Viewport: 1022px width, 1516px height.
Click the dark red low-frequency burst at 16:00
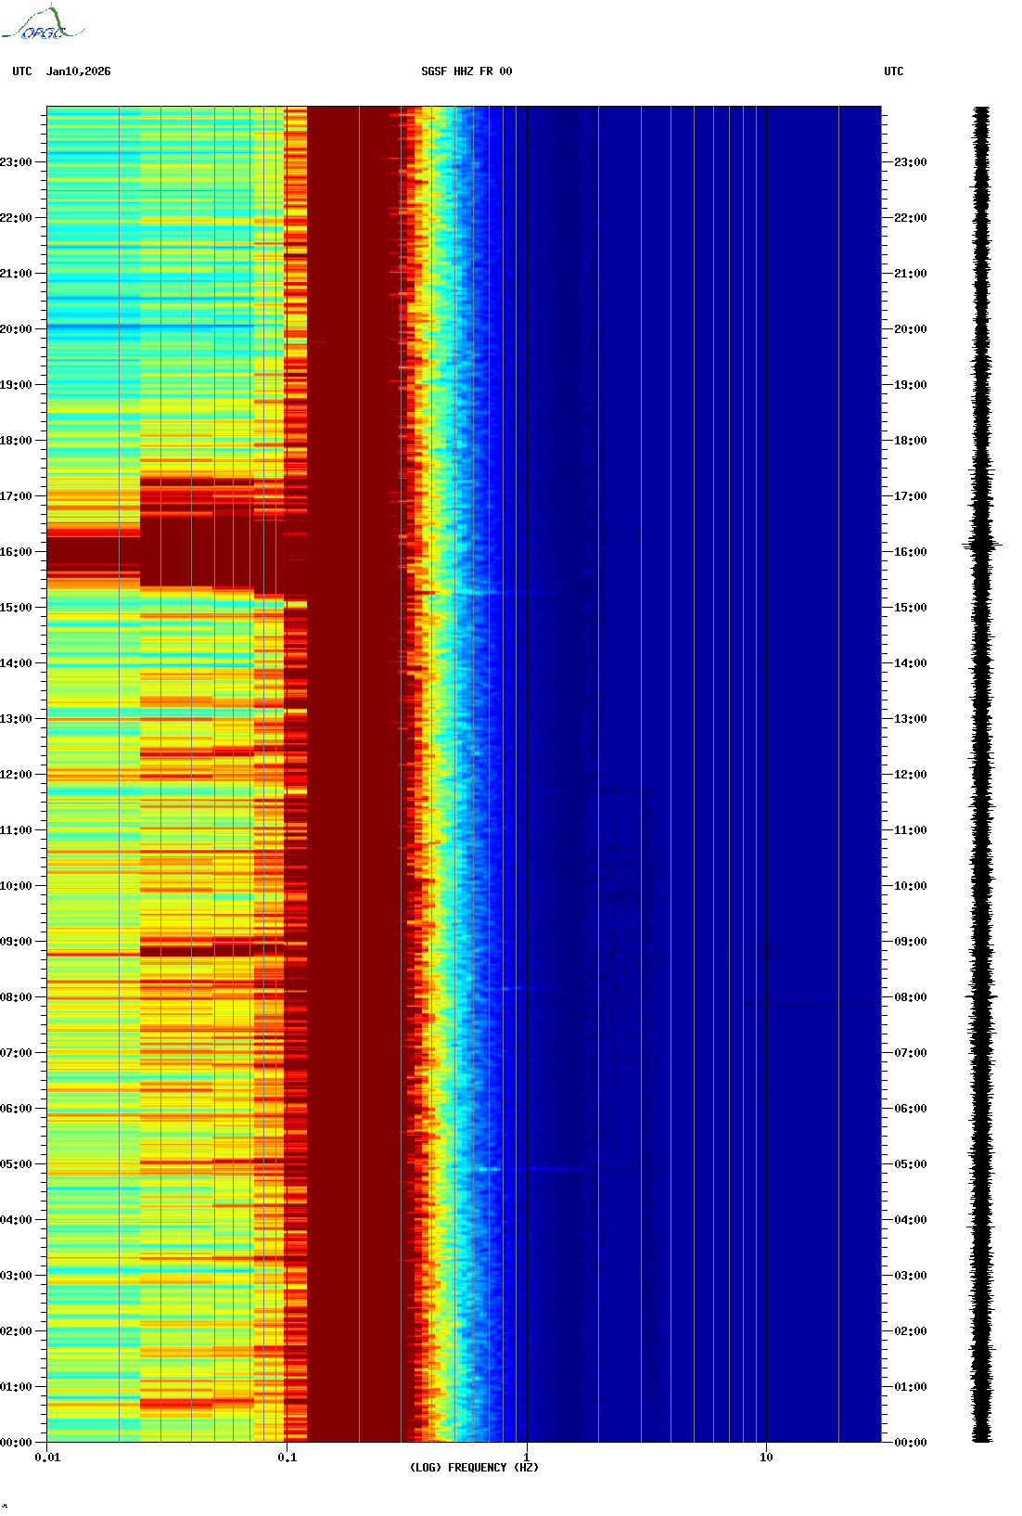[93, 555]
